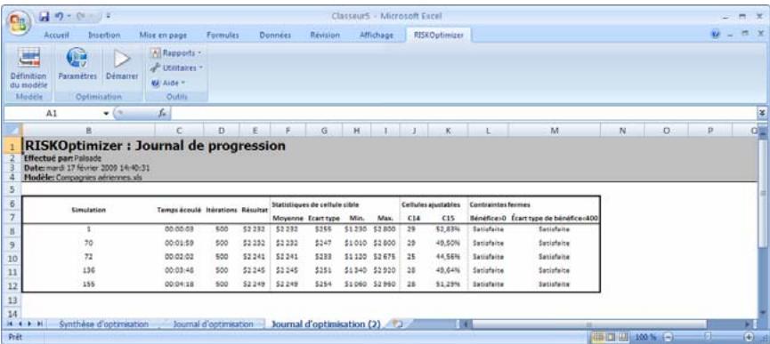This screenshot has height=344, width=770.
Task: Open the Office button menu
Action: [18, 22]
